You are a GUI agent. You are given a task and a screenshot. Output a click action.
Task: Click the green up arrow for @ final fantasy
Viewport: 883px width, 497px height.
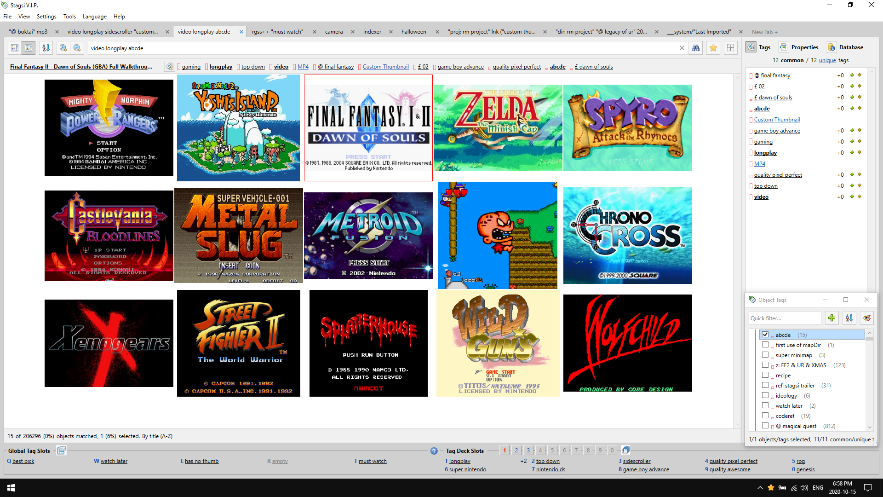[x=852, y=75]
